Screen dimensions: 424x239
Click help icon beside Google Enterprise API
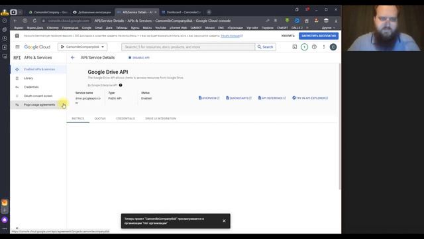(121, 85)
